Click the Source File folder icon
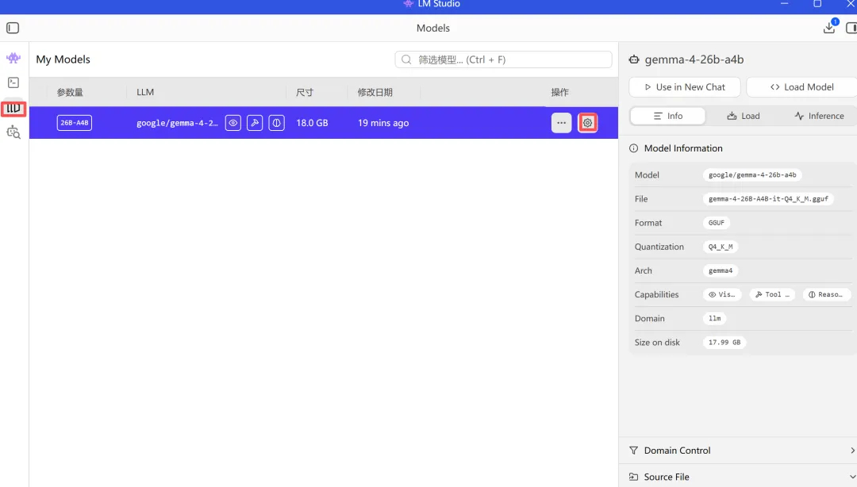This screenshot has width=857, height=487. click(x=633, y=477)
